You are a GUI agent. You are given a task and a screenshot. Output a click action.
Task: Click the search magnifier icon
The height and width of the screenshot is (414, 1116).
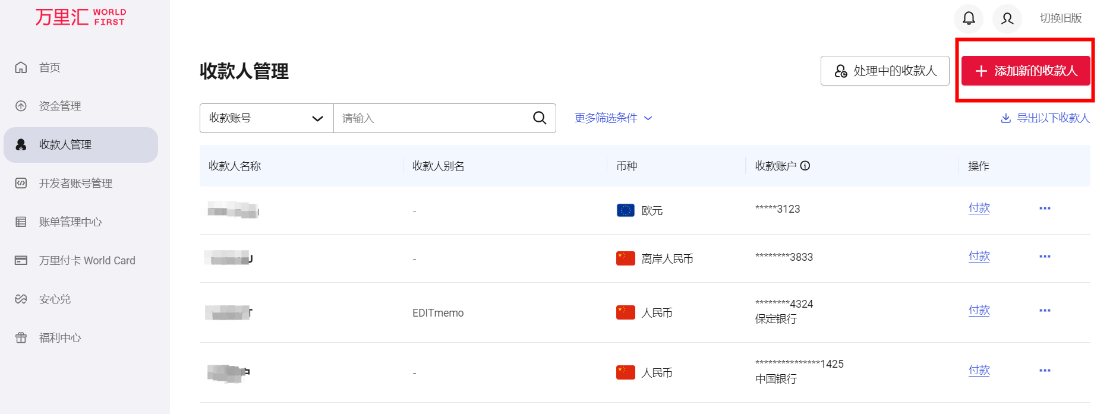point(539,118)
